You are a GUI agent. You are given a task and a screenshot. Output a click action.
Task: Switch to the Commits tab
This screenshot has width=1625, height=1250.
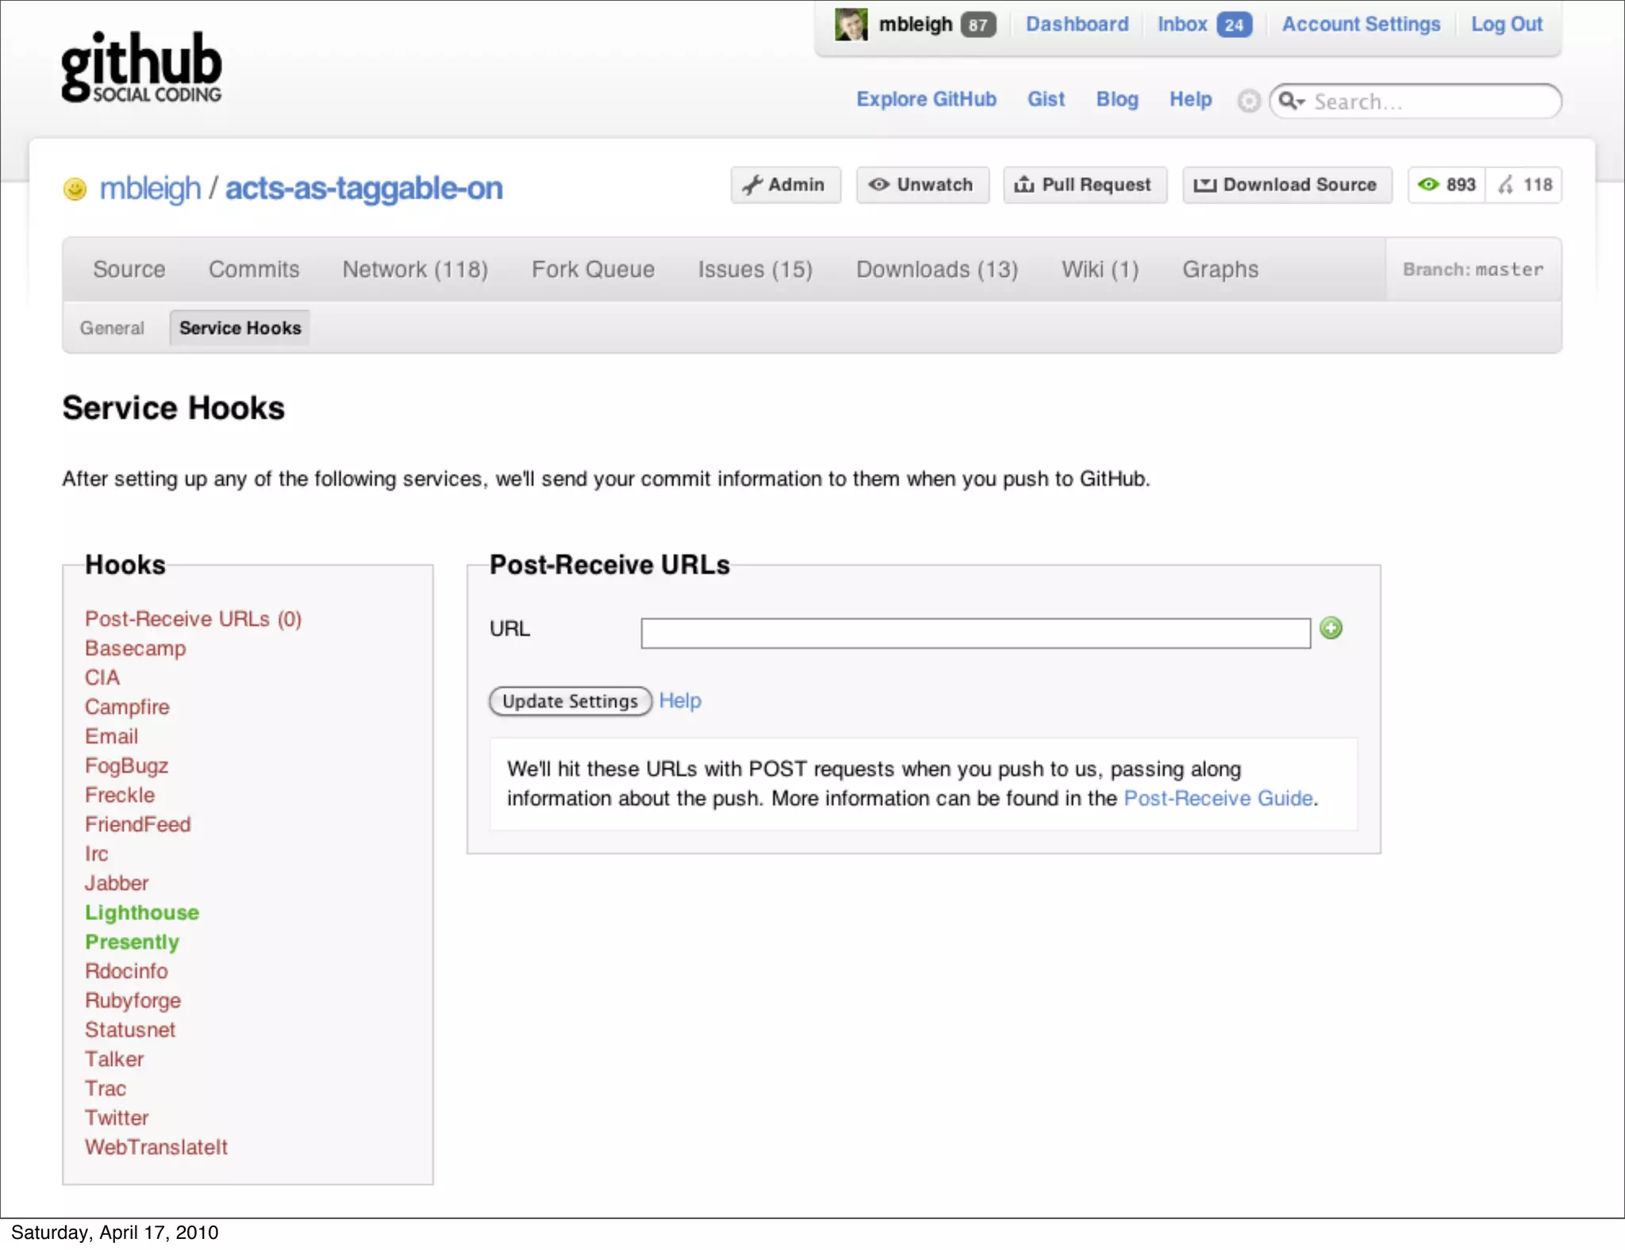coord(254,270)
